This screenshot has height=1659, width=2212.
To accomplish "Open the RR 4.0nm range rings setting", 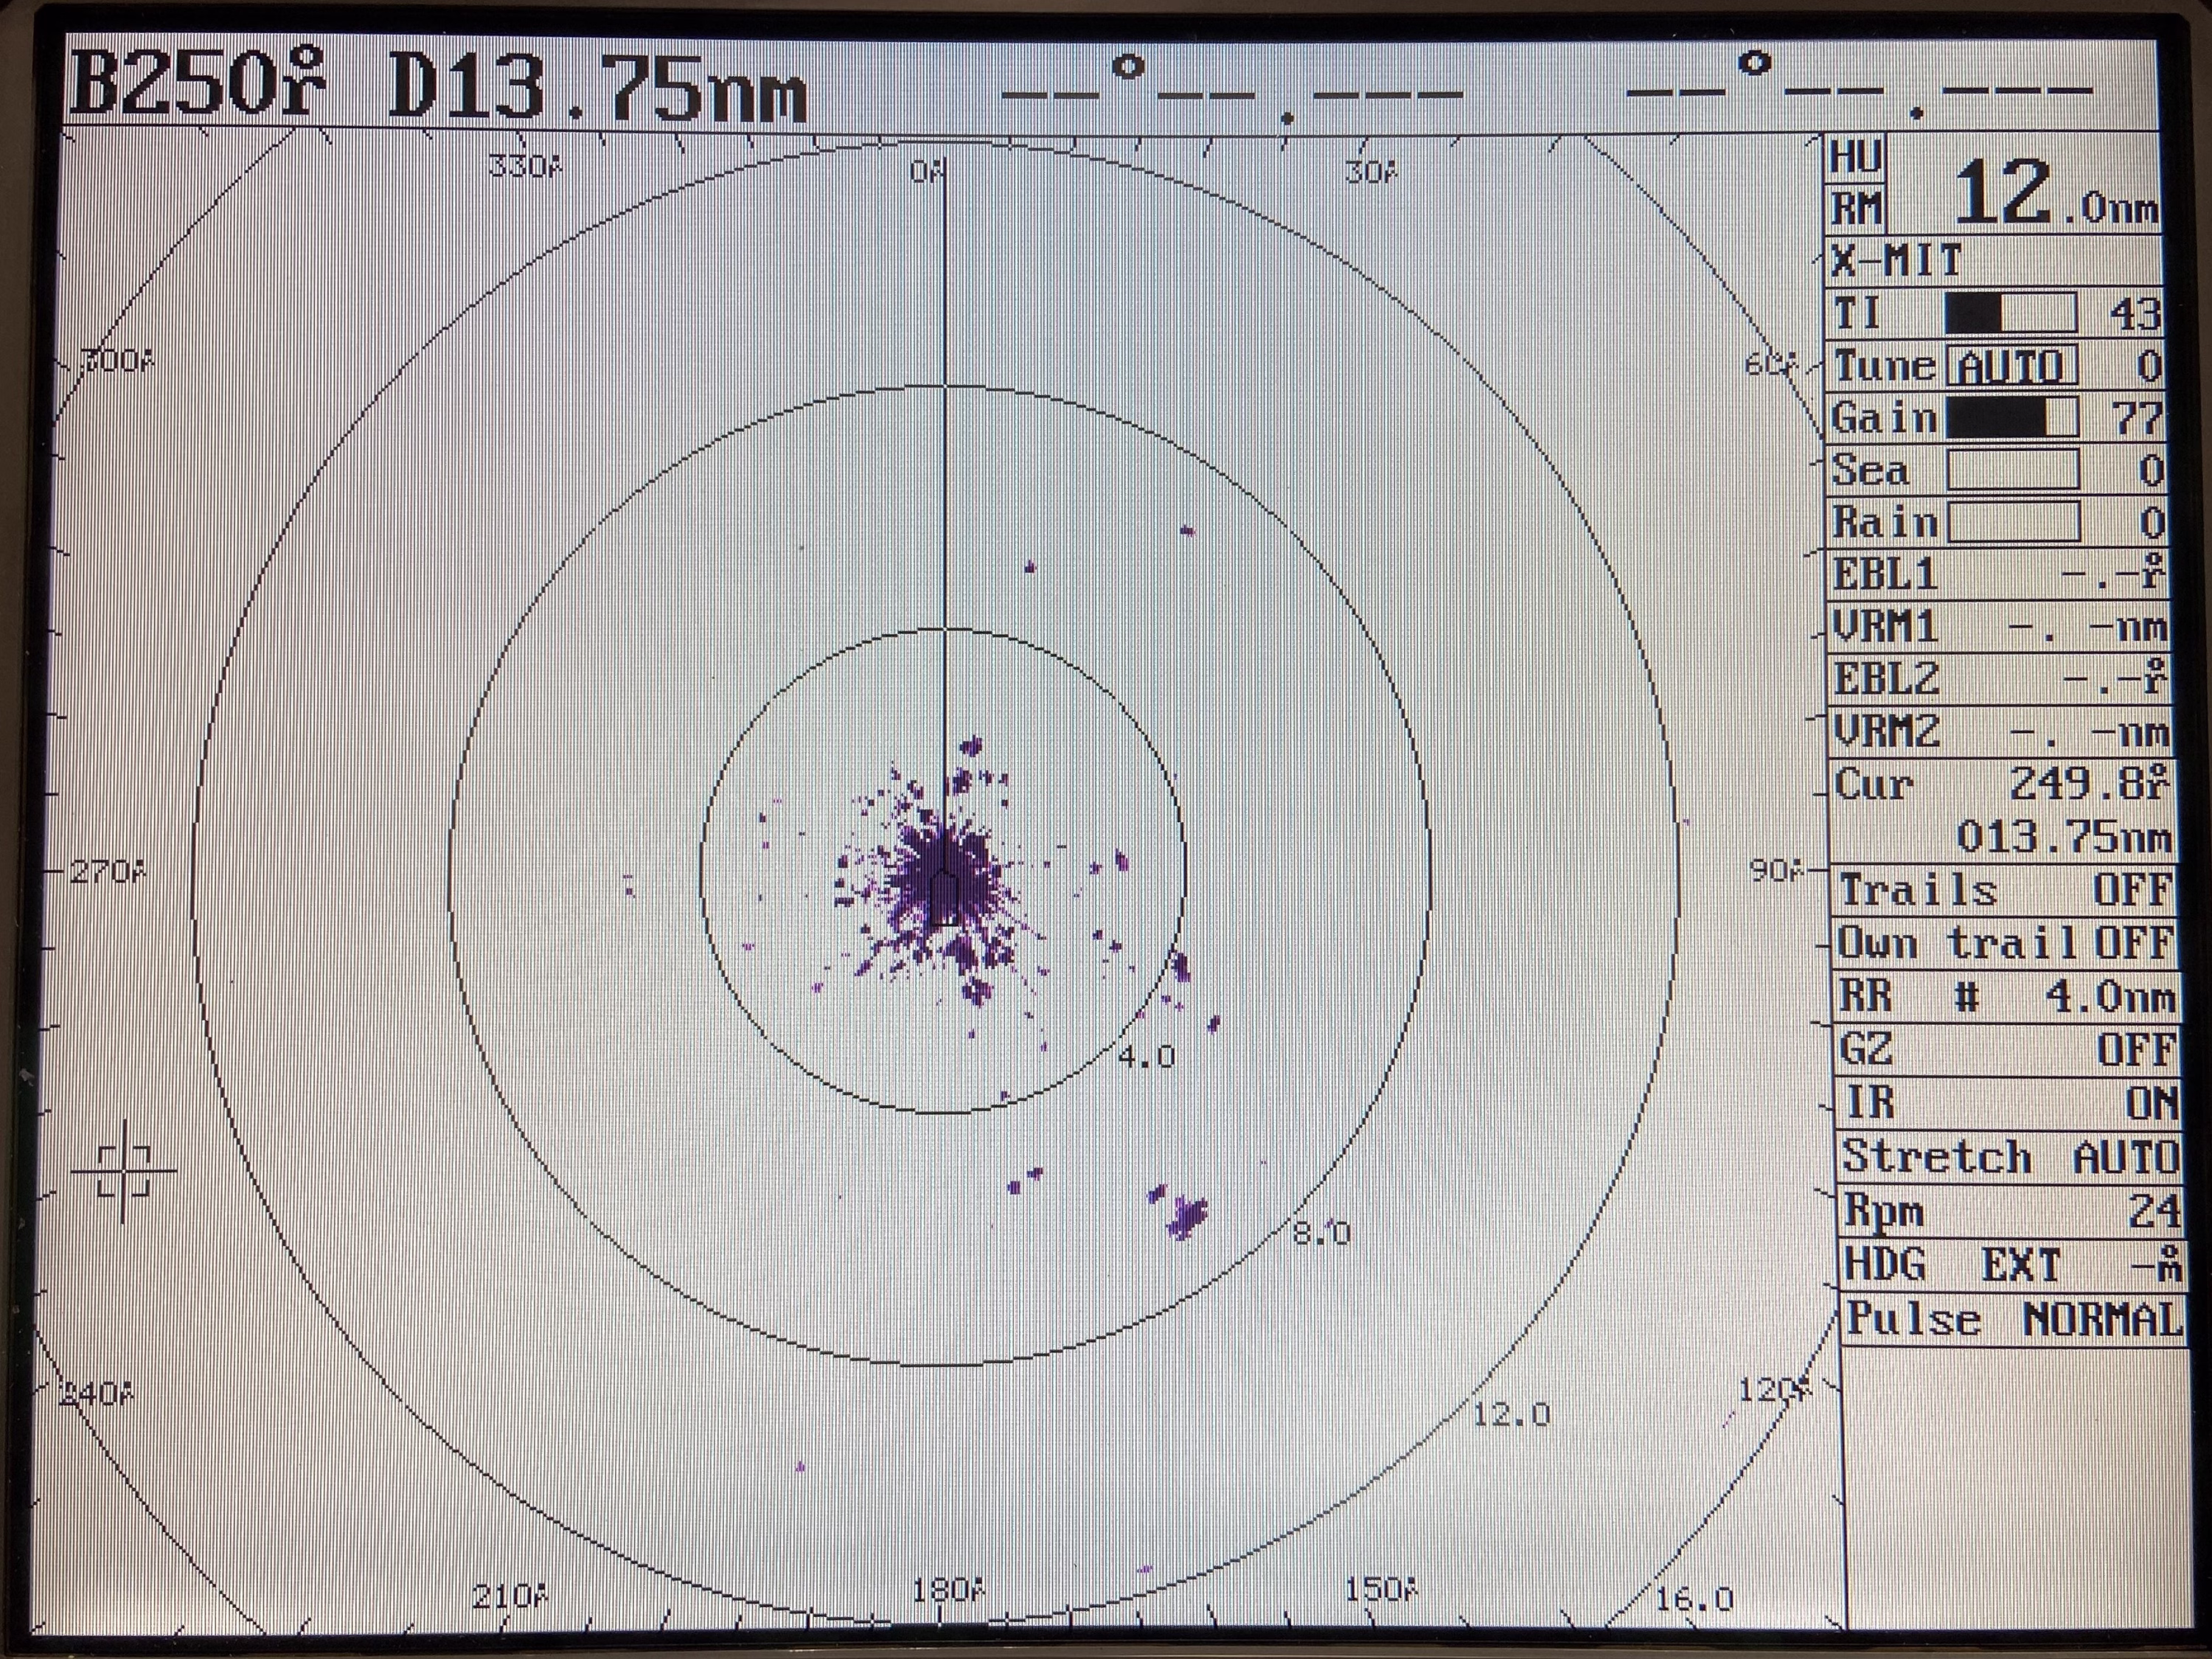I will [x=2007, y=997].
